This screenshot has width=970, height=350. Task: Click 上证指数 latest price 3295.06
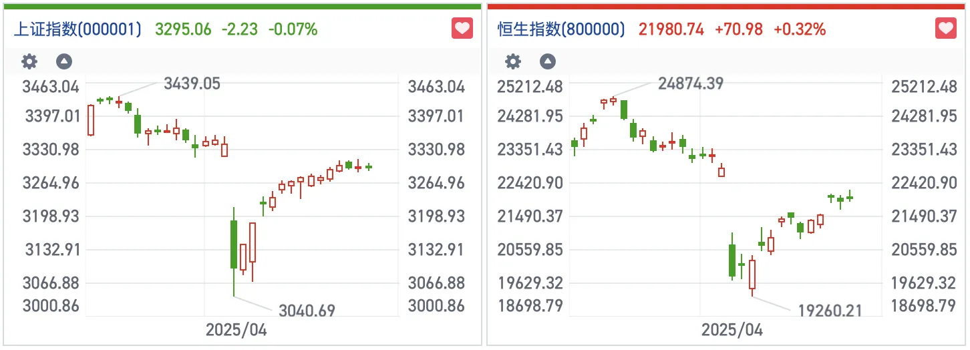point(183,29)
